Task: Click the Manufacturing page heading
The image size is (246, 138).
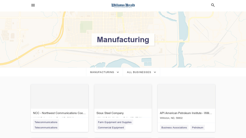Action: click(x=123, y=40)
